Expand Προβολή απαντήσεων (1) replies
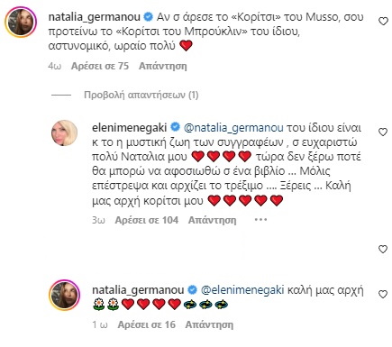392x347 pixels. click(x=141, y=95)
